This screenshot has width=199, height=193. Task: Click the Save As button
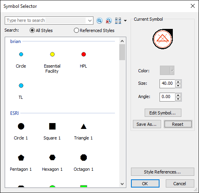[x=147, y=124]
